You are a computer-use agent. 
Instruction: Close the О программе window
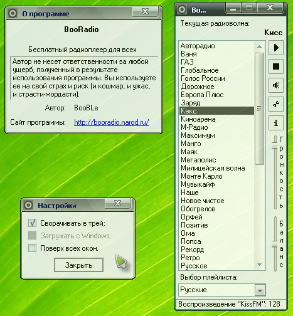click(x=145, y=11)
